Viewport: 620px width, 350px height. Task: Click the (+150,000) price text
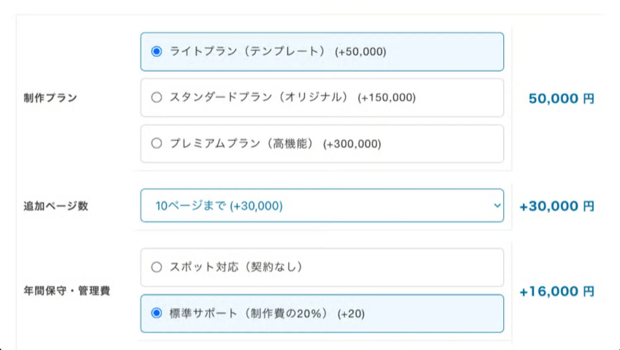click(386, 98)
